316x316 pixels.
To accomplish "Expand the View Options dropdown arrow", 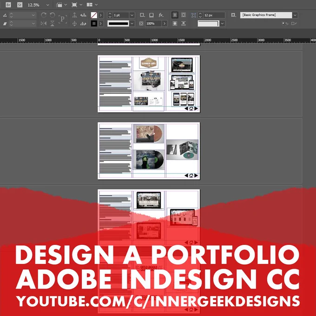I will point(66,5).
